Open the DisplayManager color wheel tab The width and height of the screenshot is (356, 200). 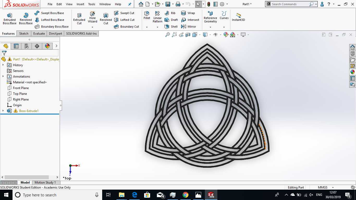pos(47,46)
